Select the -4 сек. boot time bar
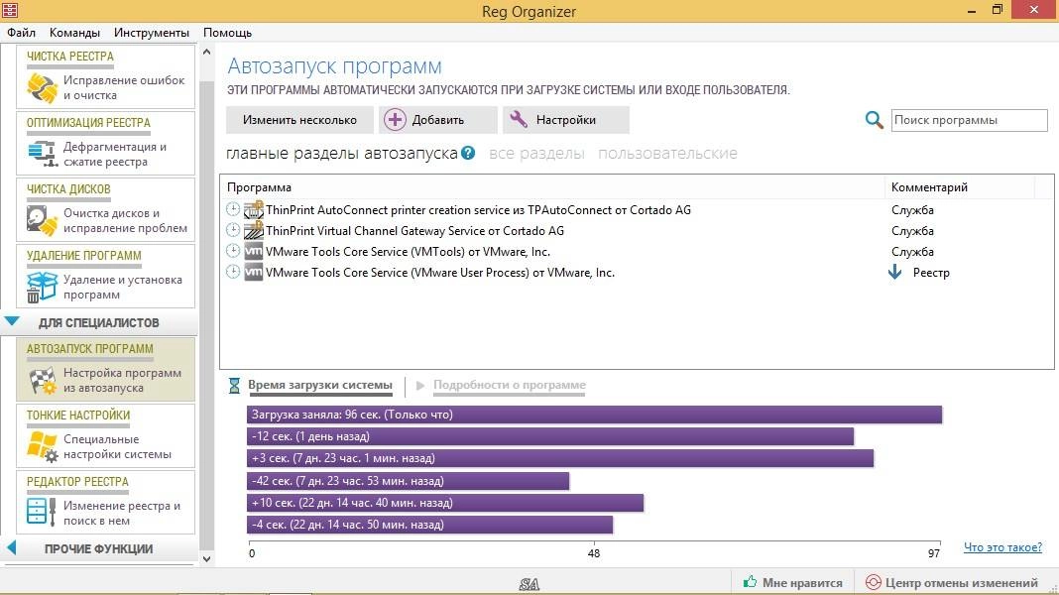Viewport: 1059px width, 595px height. [x=429, y=524]
